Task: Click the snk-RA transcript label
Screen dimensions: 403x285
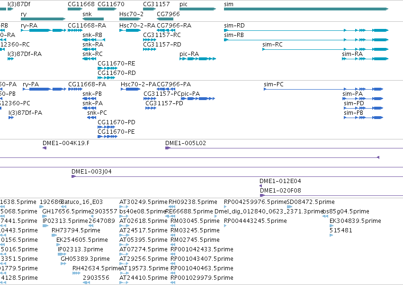Action: [x=93, y=45]
